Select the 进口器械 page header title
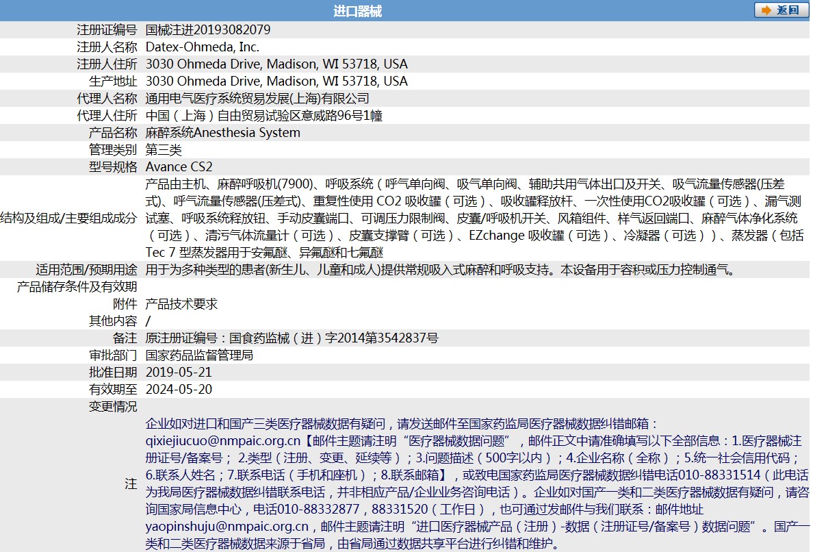Image resolution: width=813 pixels, height=552 pixels. 358,11
